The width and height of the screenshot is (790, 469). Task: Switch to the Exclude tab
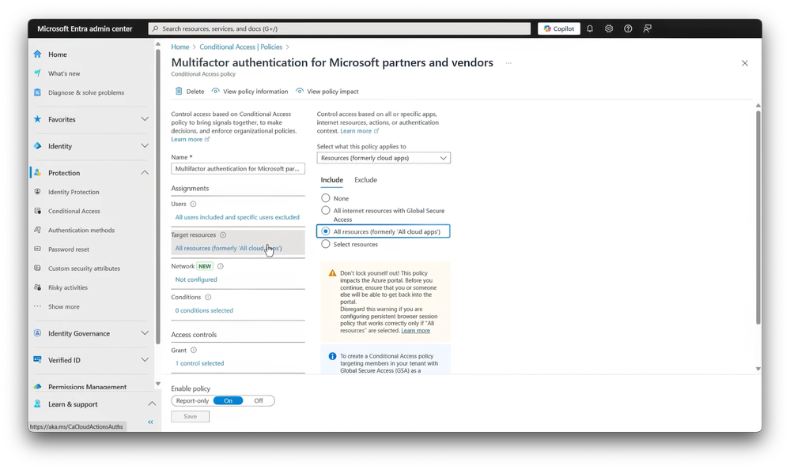pos(366,180)
